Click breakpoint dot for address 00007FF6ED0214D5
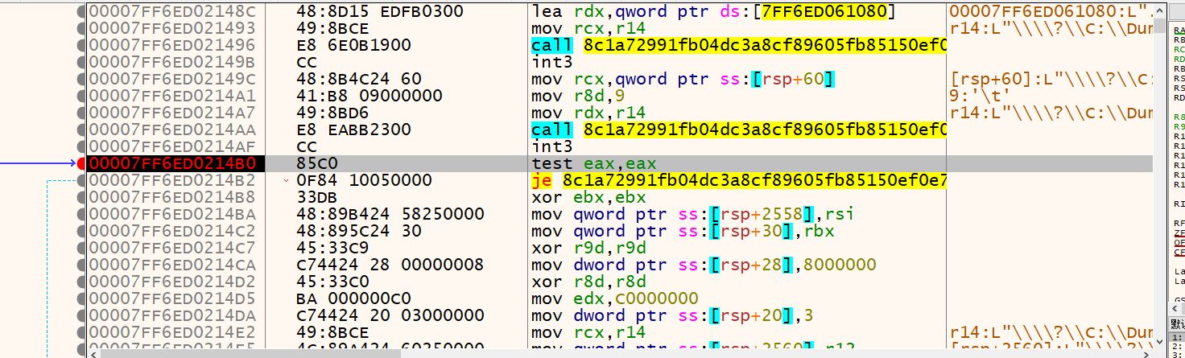This screenshot has height=358, width=1185. pyautogui.click(x=81, y=298)
